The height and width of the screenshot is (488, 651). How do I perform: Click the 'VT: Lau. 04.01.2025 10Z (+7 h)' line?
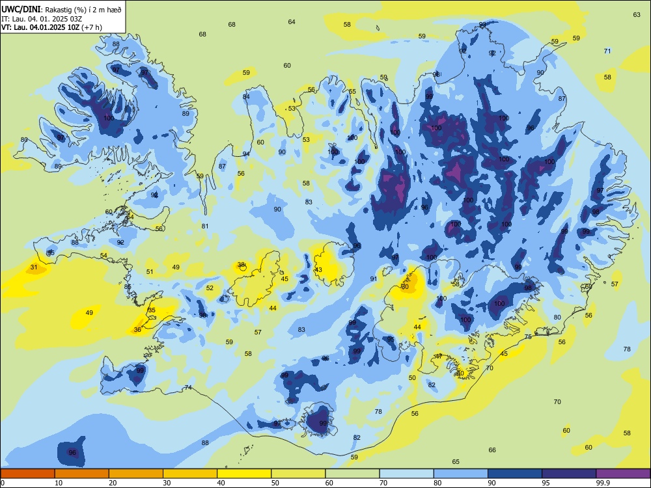pos(51,27)
